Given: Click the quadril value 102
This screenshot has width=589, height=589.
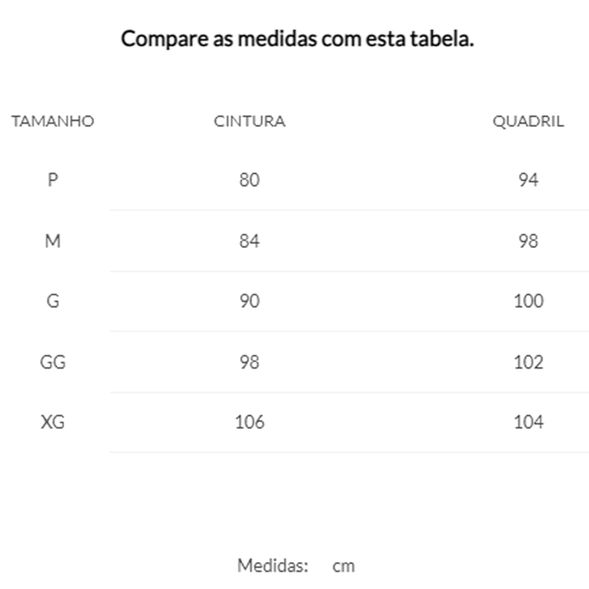Looking at the screenshot, I should 529,362.
